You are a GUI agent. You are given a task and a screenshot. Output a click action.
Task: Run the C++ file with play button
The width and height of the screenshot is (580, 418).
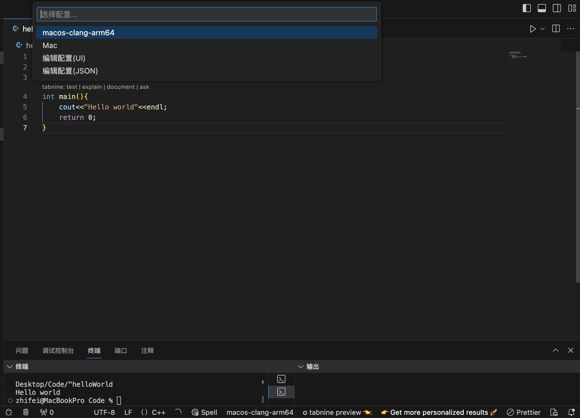click(x=533, y=29)
